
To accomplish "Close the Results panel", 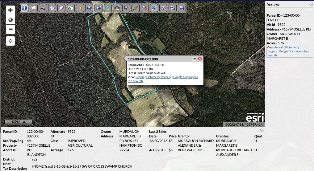I will coord(311,4).
